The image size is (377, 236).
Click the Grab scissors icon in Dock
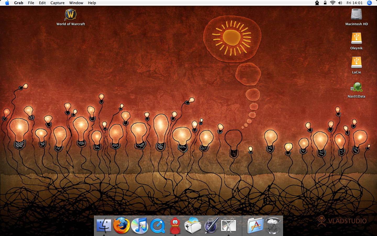[x=229, y=225]
